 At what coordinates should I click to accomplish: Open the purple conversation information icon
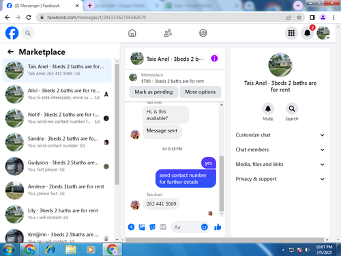214,59
